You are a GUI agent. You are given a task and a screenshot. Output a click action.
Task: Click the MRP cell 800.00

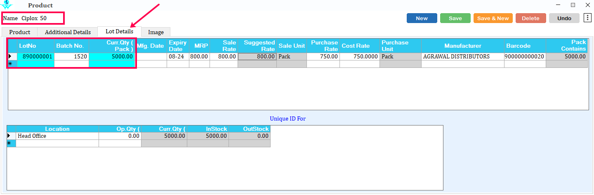click(x=199, y=56)
